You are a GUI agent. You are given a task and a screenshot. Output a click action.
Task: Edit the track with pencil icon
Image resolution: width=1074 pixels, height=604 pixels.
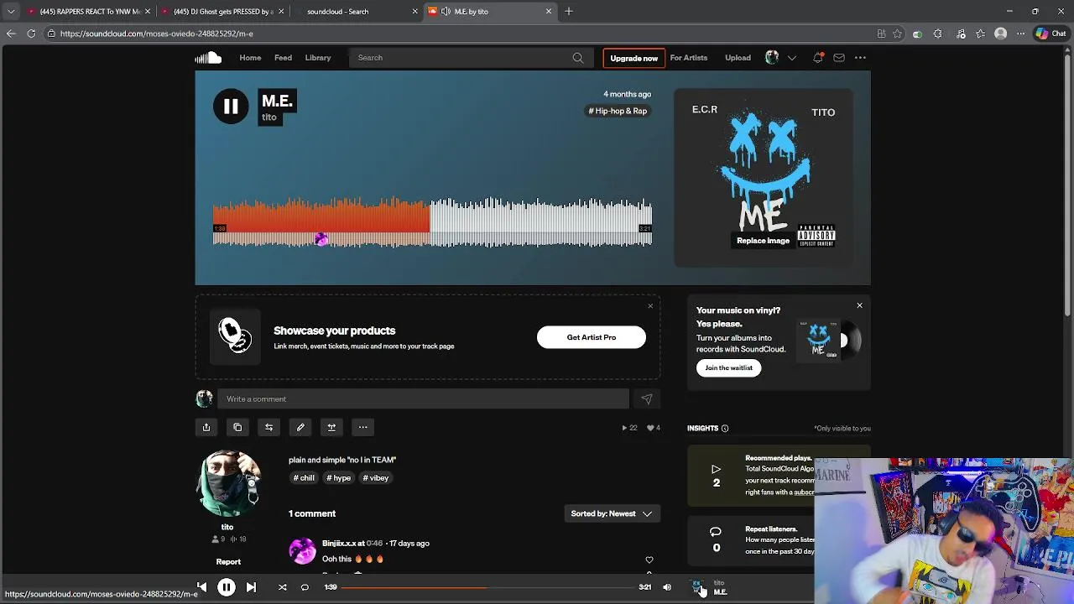tap(300, 427)
